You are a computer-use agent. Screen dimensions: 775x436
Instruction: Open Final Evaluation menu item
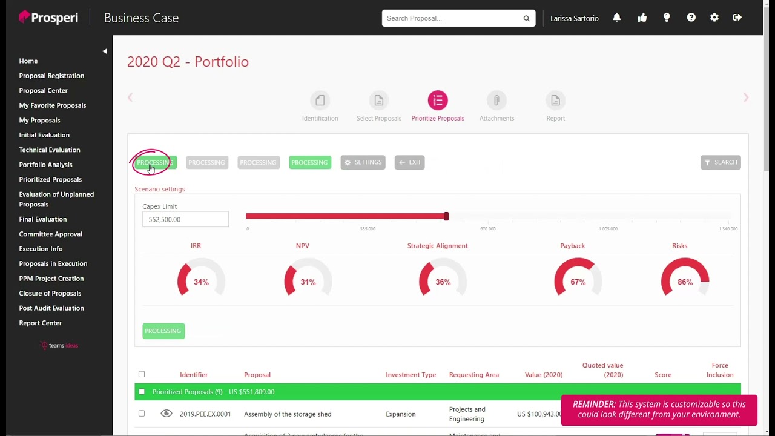click(43, 219)
